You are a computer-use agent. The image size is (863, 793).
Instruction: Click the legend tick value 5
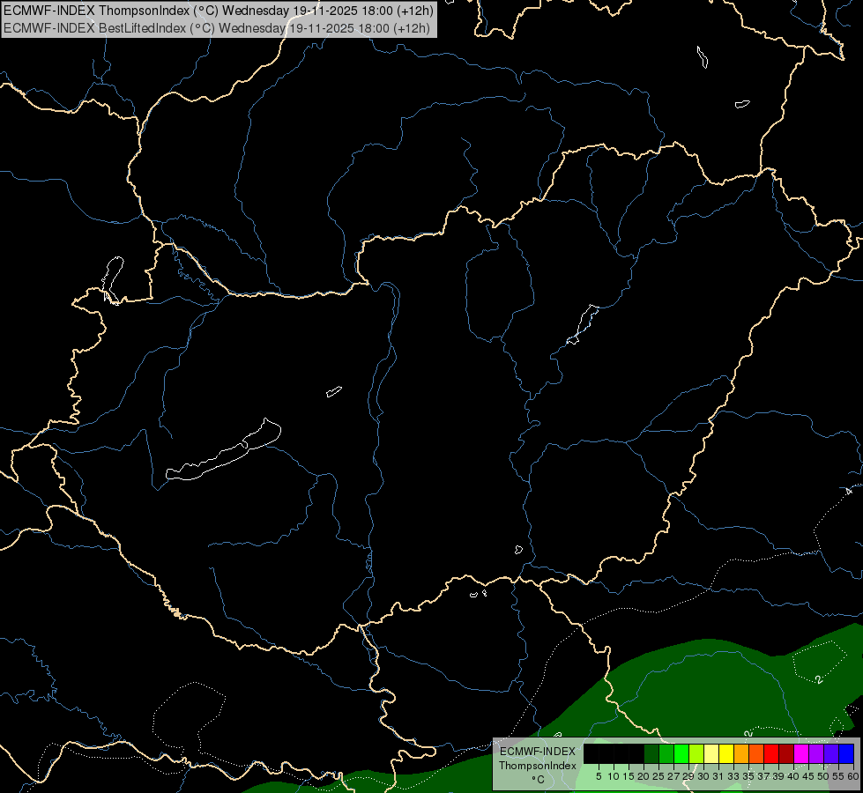pyautogui.click(x=599, y=776)
